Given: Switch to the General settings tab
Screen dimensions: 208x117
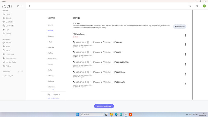Looking at the screenshot, I should coord(50,25).
